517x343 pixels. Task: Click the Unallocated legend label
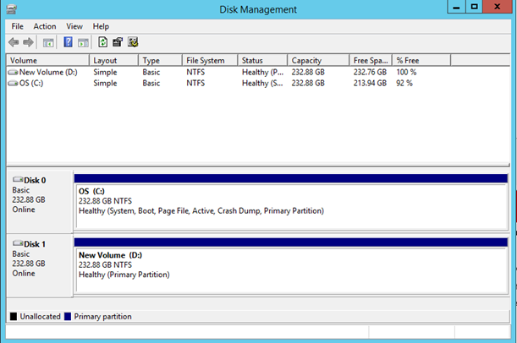(41, 317)
